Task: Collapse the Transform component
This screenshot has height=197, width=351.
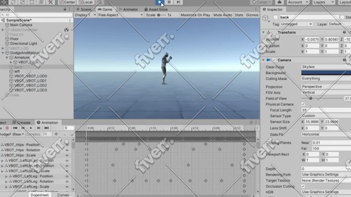Action: click(x=263, y=32)
